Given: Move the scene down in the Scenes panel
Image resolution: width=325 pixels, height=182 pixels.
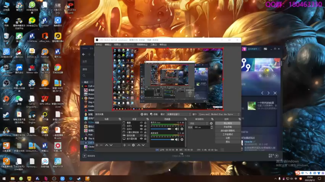Looking at the screenshot, I should click(111, 145).
